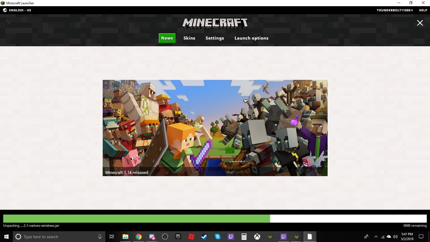Click the blank document taskbar icon
Screen dimensions: 430x242
310,237
